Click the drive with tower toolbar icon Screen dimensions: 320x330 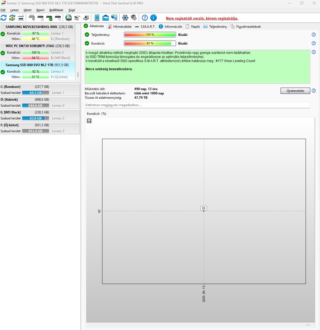86,18
